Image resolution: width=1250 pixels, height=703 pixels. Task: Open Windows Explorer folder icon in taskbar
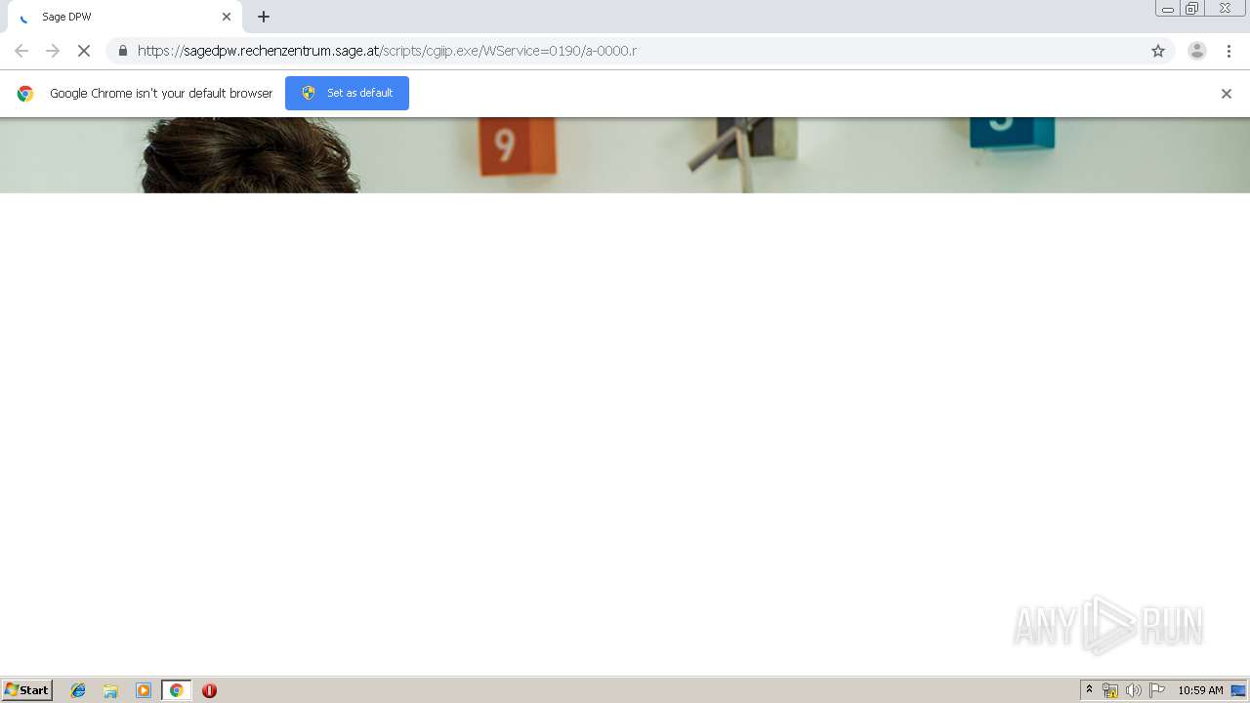pyautogui.click(x=110, y=690)
